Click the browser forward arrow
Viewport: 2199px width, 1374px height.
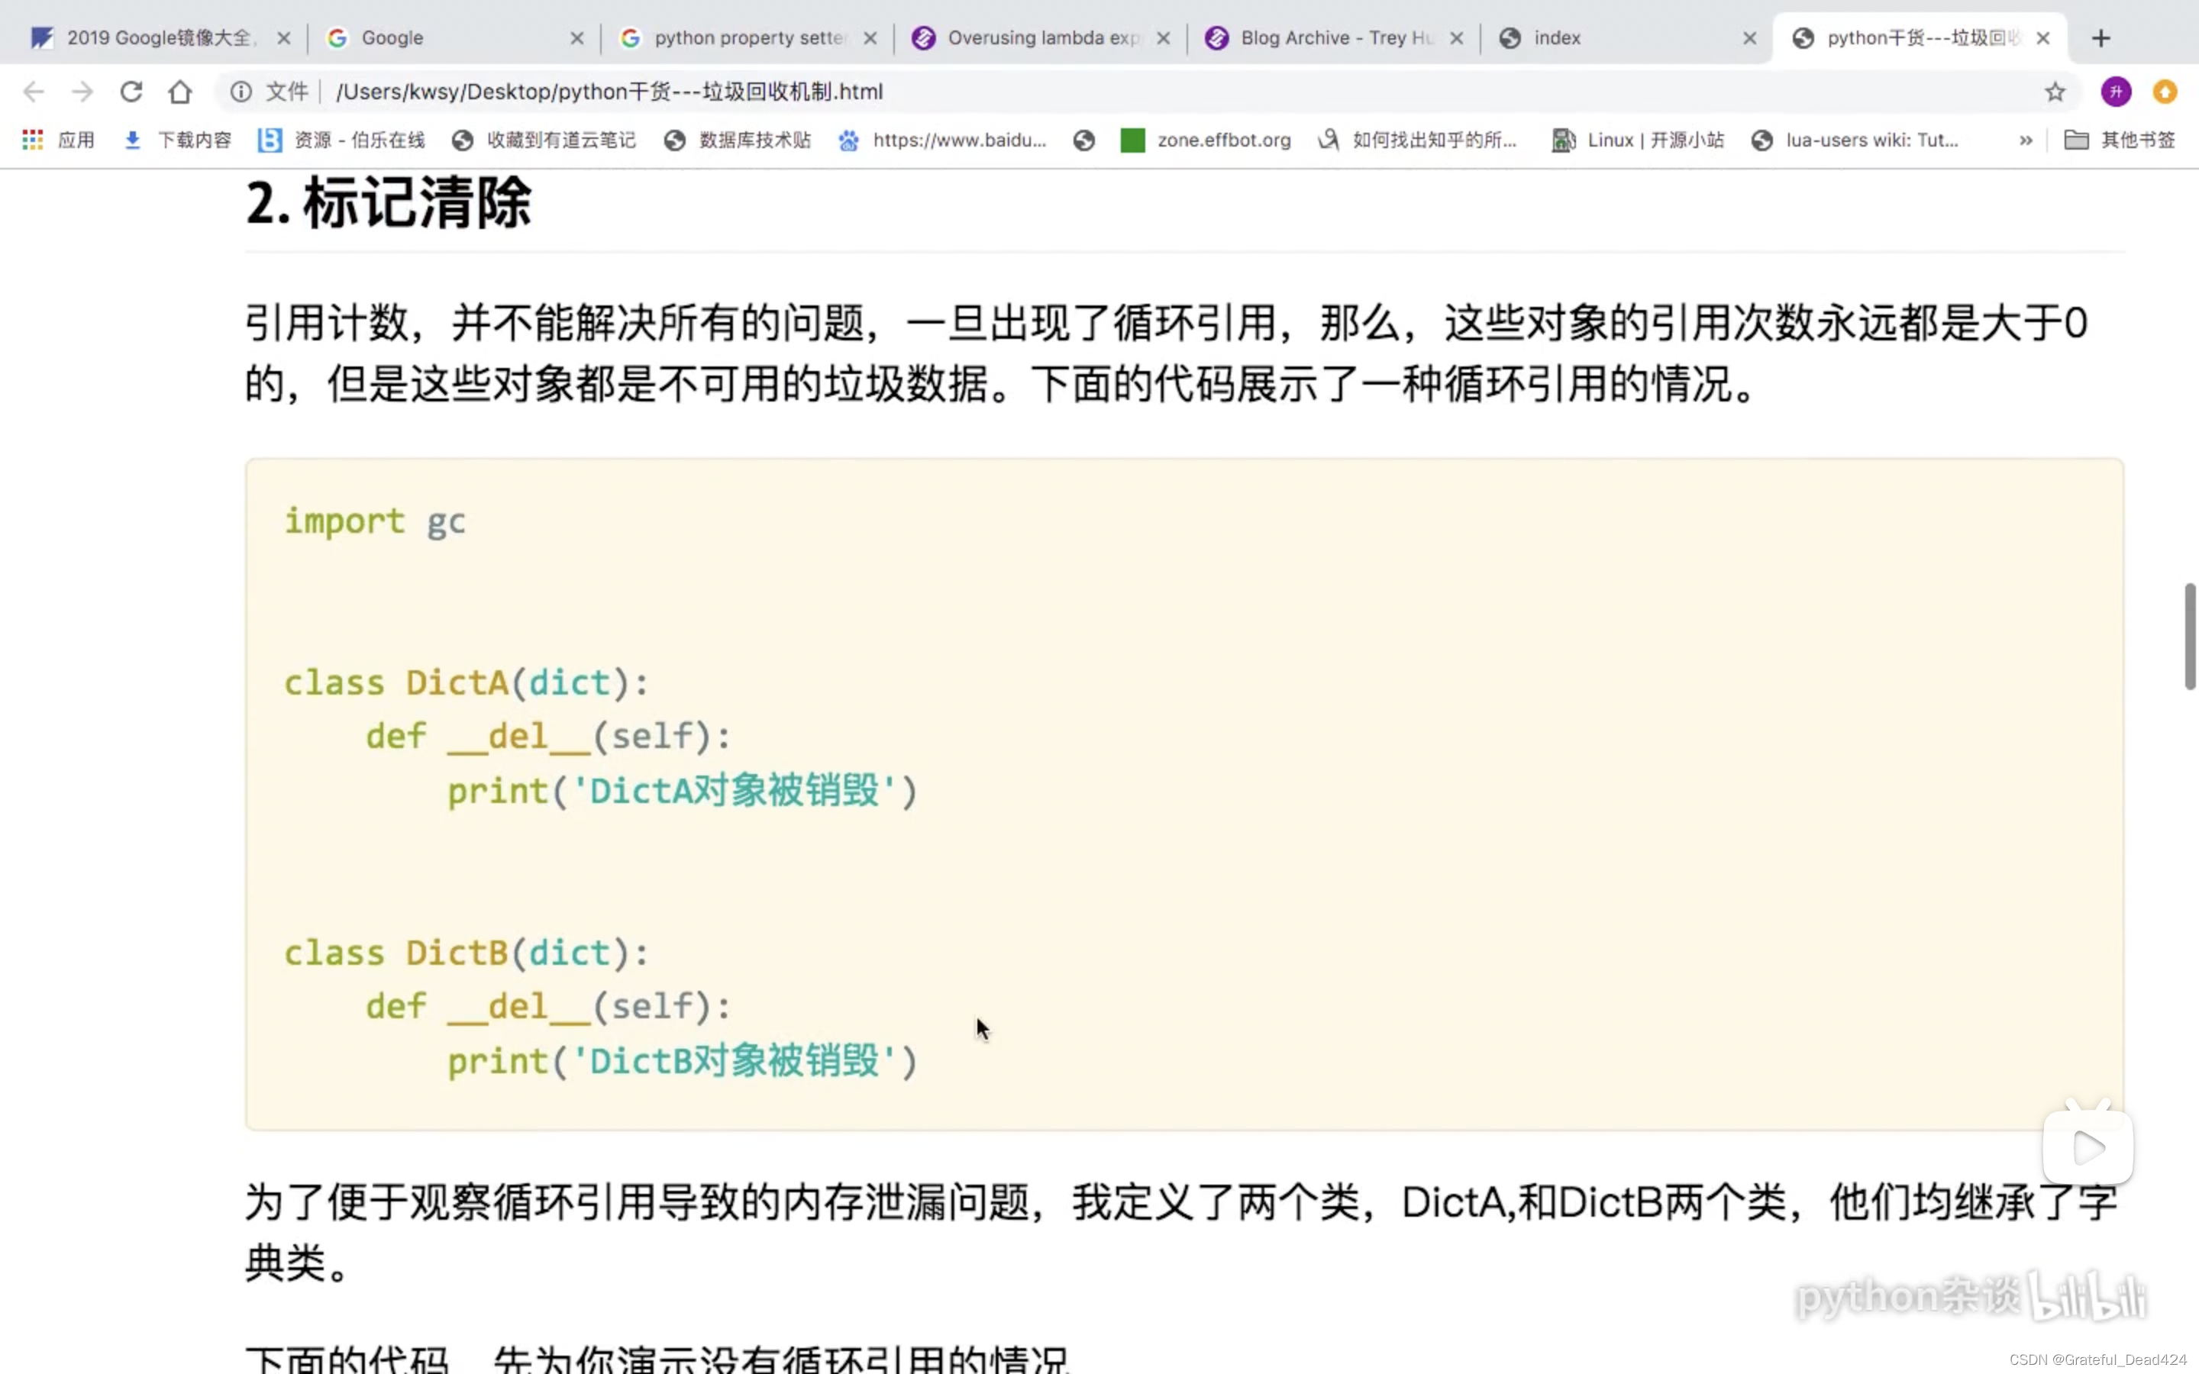82,92
